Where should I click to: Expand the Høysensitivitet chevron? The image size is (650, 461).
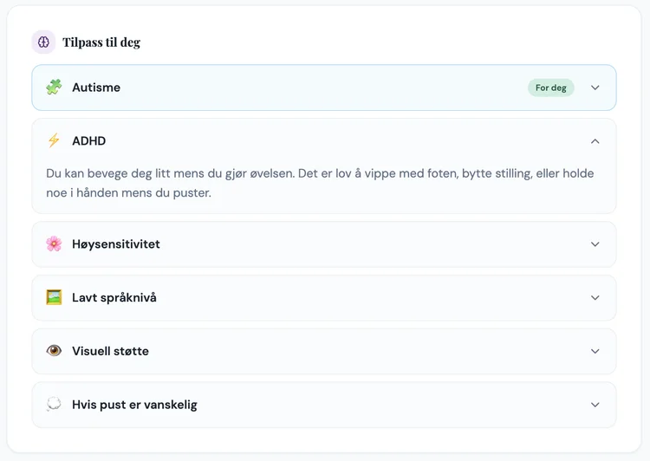[x=595, y=244]
